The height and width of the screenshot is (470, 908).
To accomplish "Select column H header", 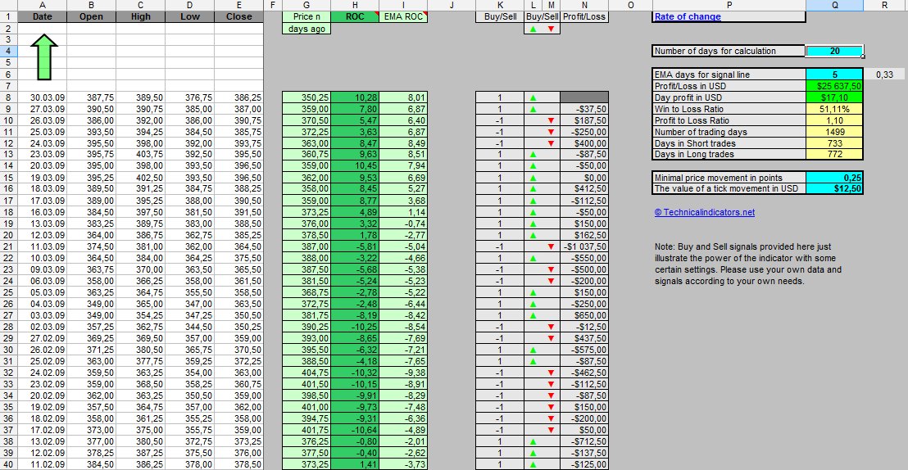I will [x=354, y=5].
